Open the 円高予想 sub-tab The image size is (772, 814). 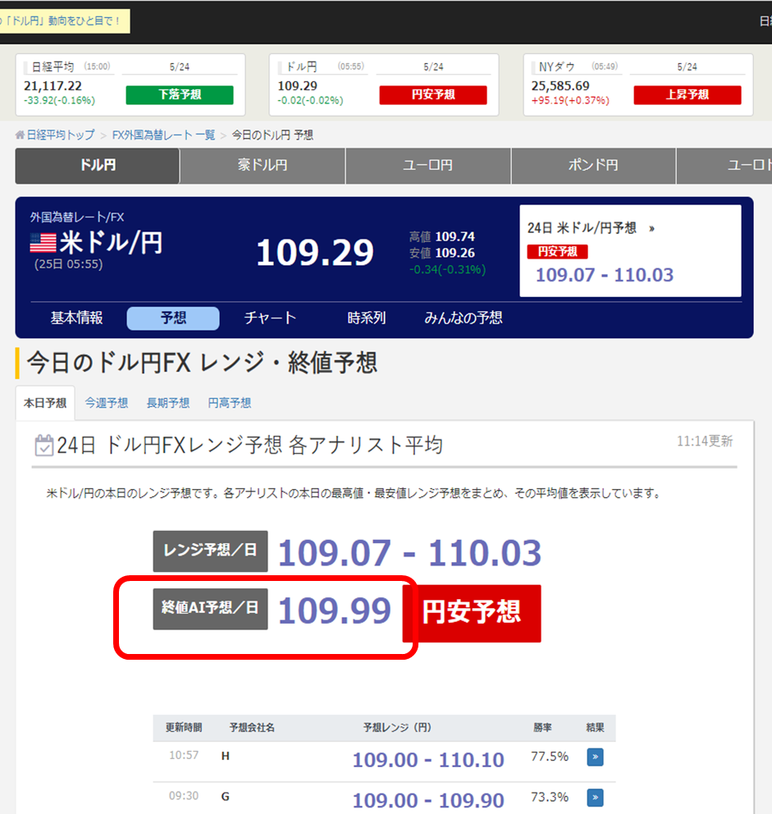coord(229,403)
